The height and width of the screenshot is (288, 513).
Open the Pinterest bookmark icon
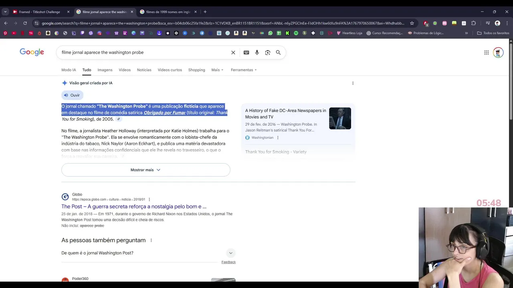click(5, 33)
